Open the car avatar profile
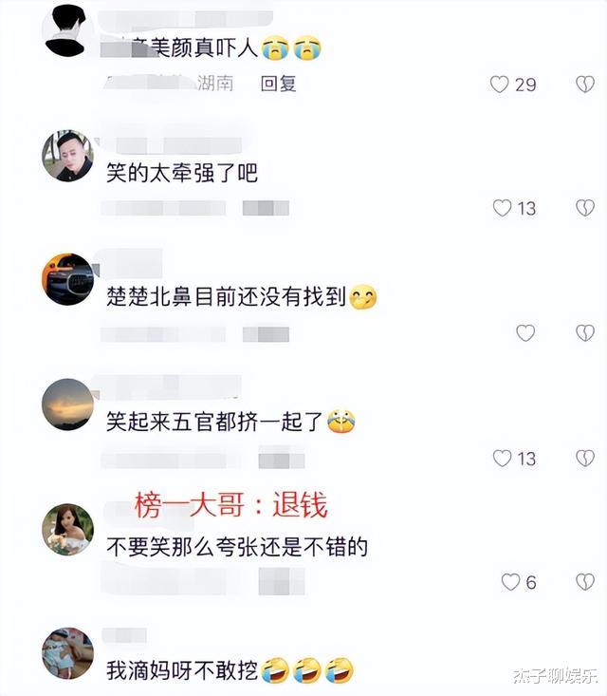607x696 pixels. tap(67, 279)
